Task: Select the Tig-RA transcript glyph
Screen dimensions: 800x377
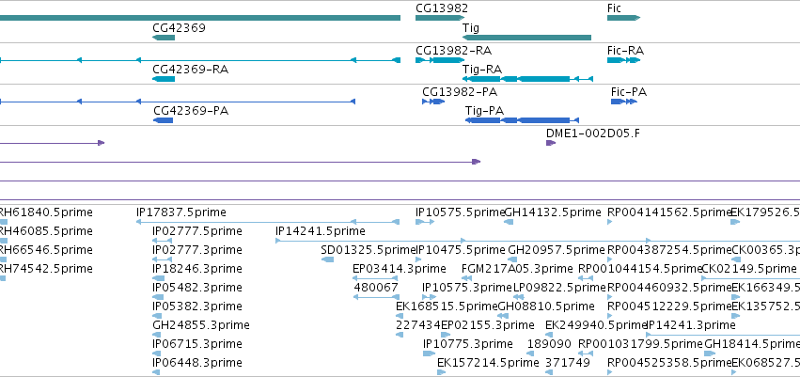Action: (527, 79)
